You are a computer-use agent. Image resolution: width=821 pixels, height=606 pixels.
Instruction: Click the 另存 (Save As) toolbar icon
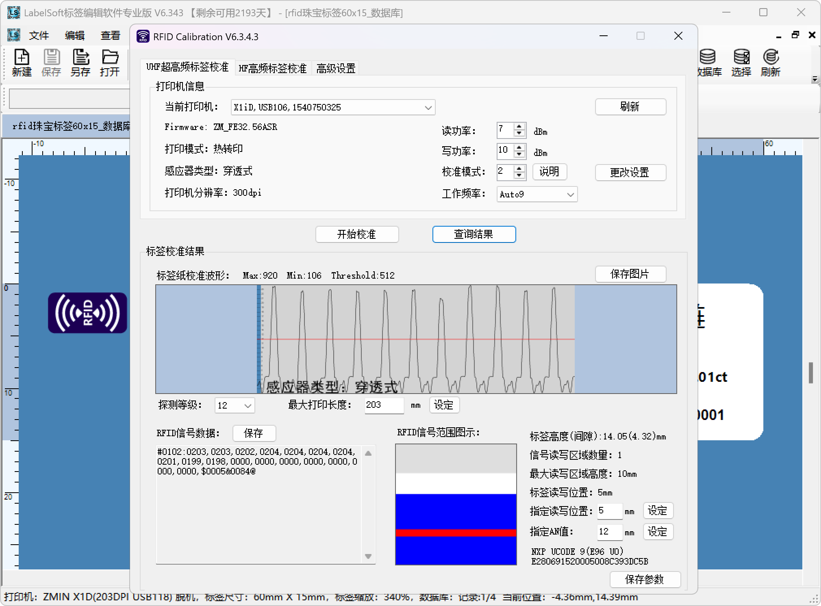tap(80, 63)
